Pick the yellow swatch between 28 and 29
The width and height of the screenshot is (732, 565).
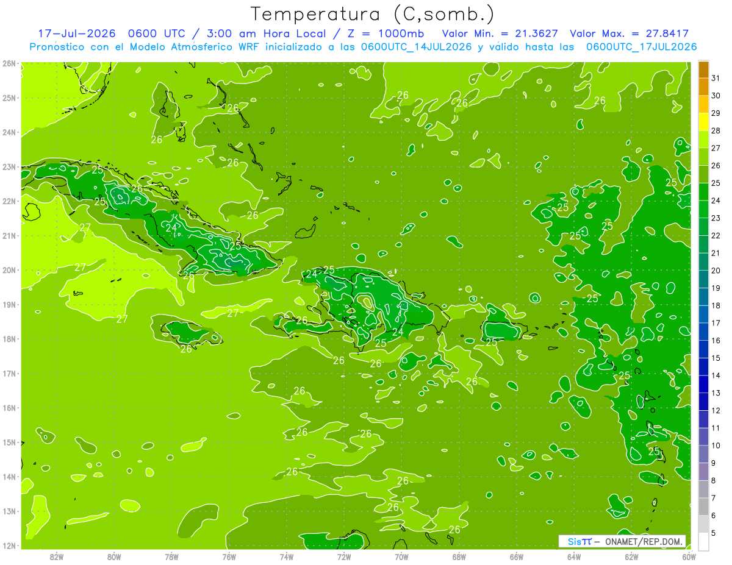(x=703, y=122)
